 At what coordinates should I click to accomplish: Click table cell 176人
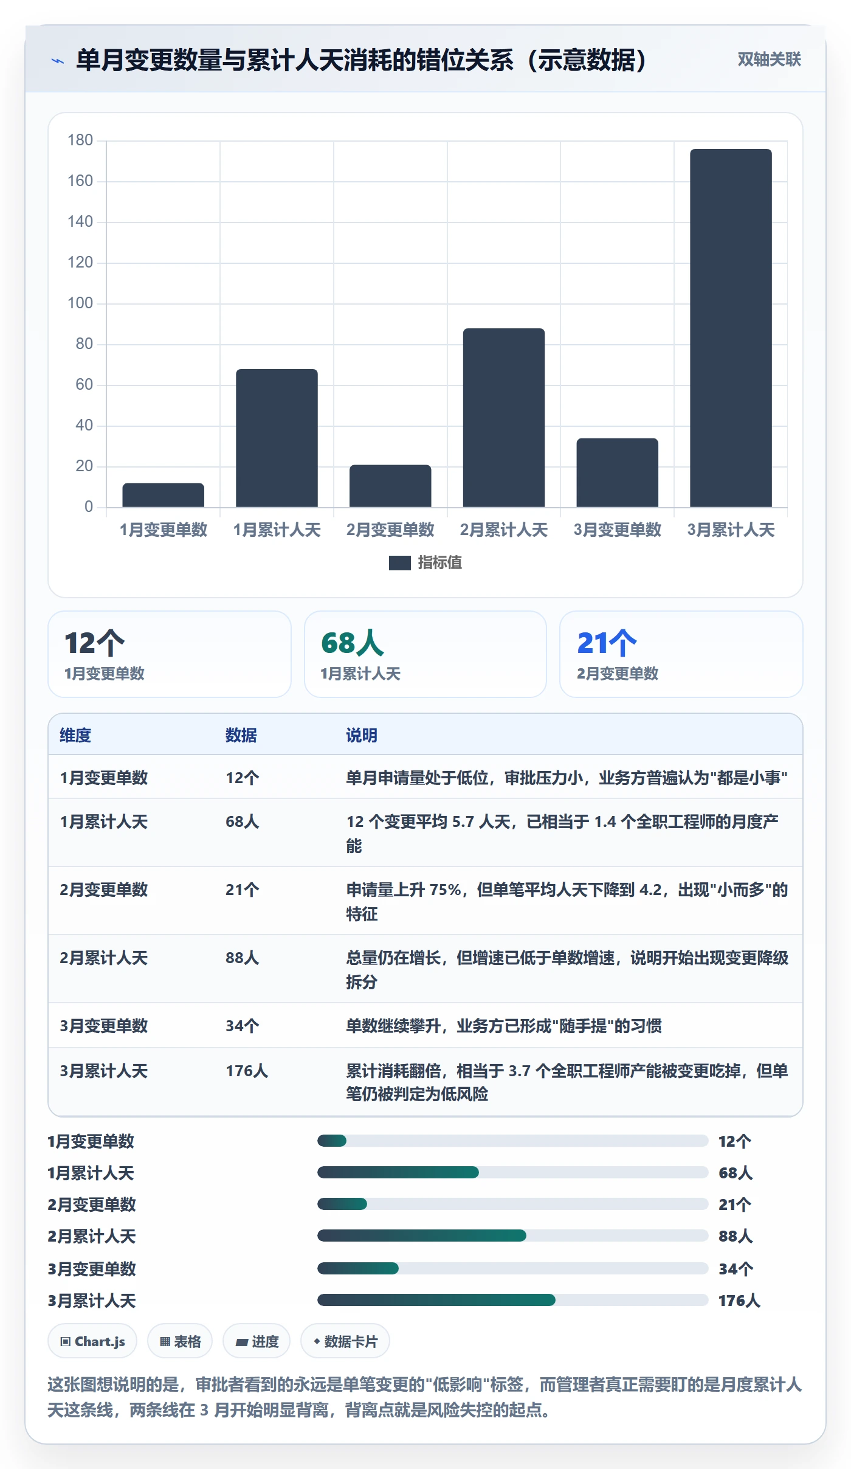247,1071
